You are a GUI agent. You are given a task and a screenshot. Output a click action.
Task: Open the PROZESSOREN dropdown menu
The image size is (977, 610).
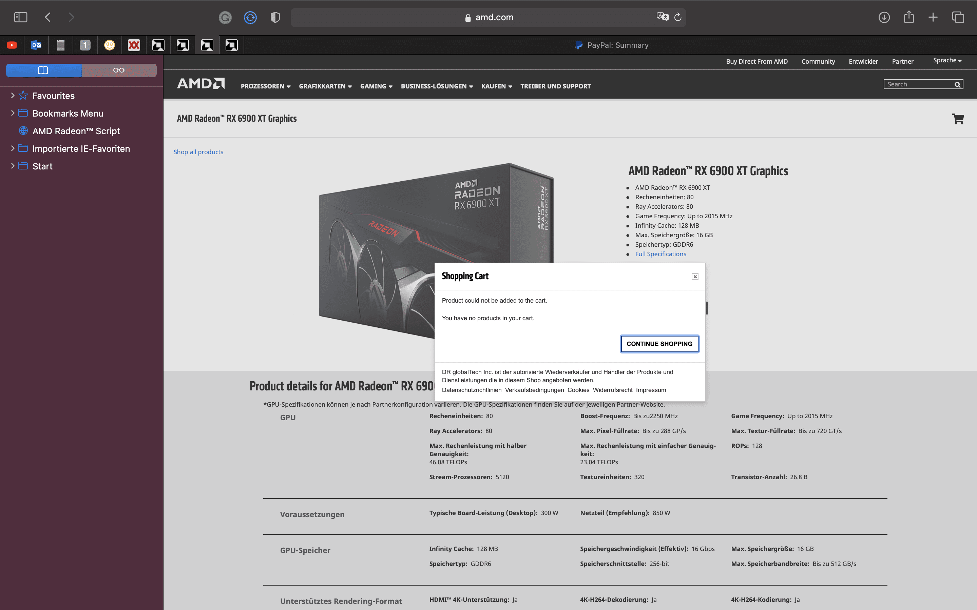(x=266, y=86)
